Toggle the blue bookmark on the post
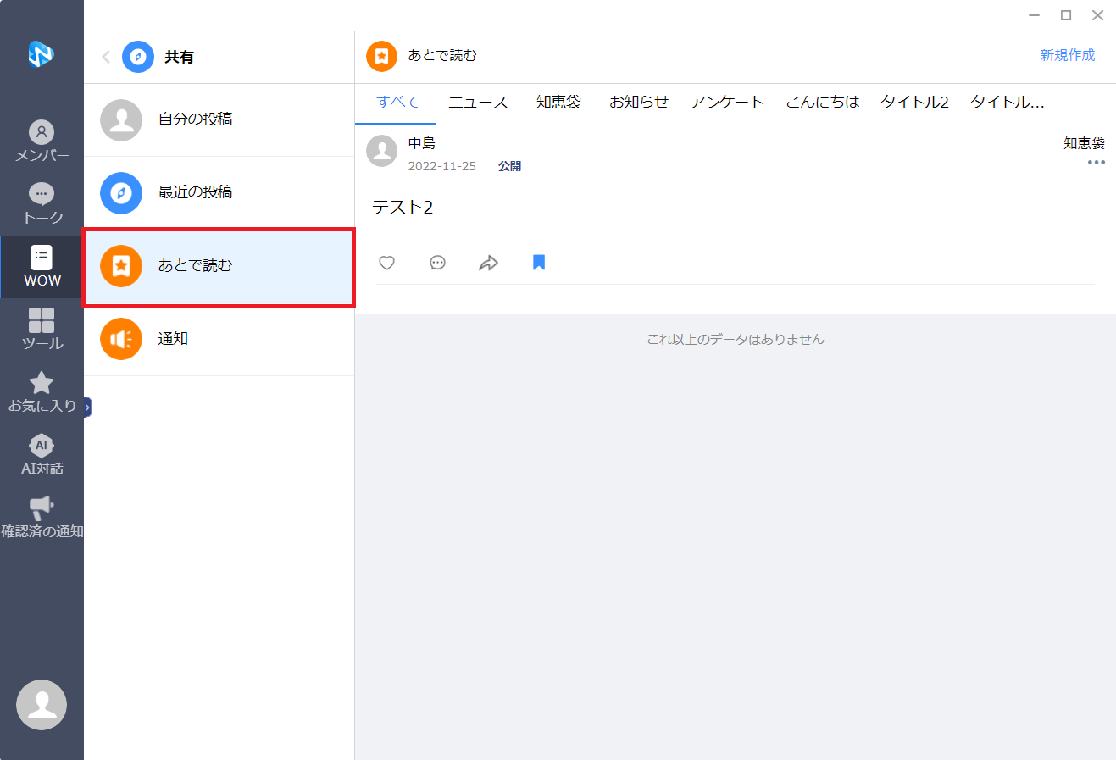 click(538, 263)
